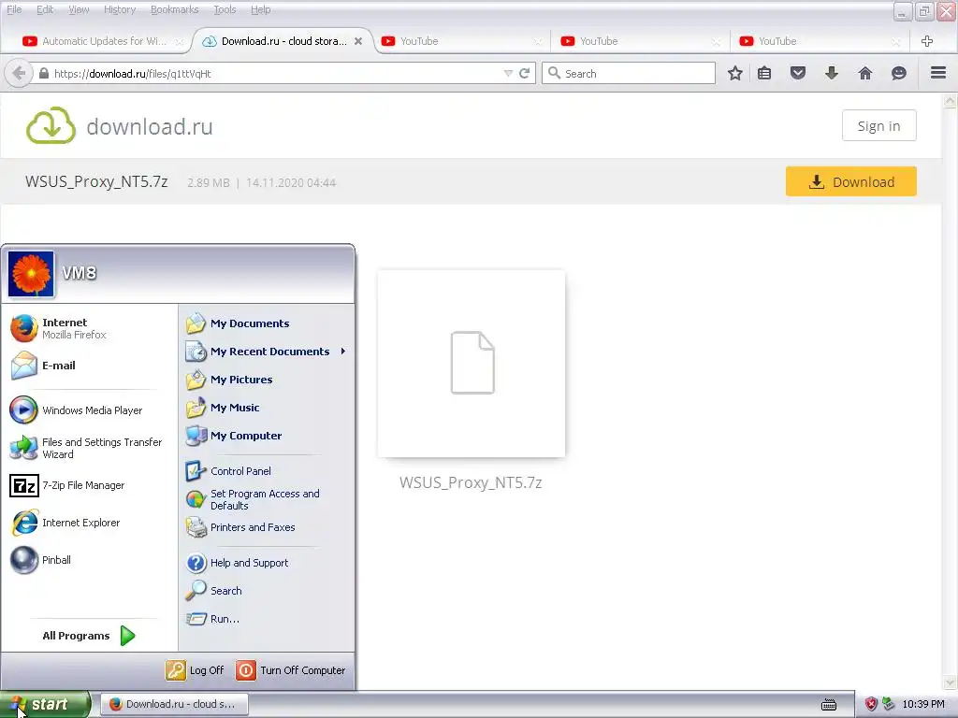Reload the page with the refresh icon
This screenshot has height=718, width=958.
point(524,73)
